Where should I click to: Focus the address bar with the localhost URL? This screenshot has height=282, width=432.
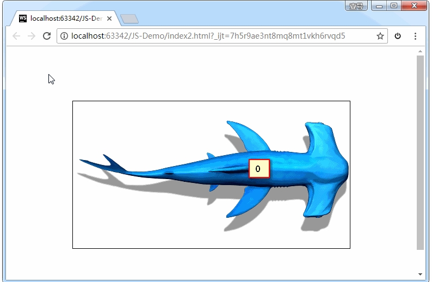coord(218,36)
